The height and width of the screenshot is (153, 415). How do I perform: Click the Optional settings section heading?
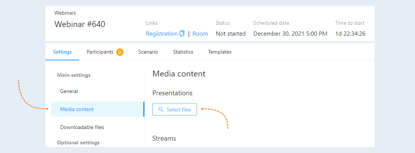click(78, 142)
